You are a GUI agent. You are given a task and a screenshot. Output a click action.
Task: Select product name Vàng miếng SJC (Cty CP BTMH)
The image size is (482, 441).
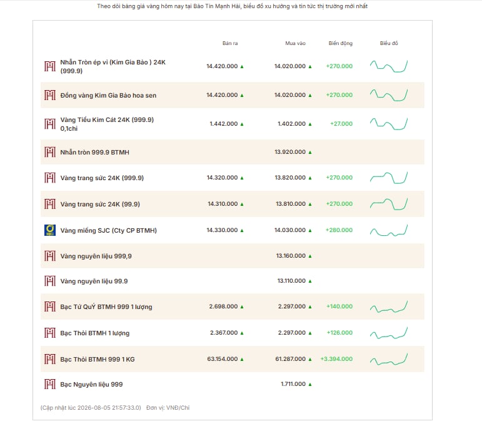click(109, 230)
